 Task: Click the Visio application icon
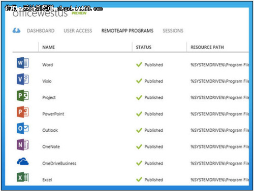pyautogui.click(x=23, y=79)
